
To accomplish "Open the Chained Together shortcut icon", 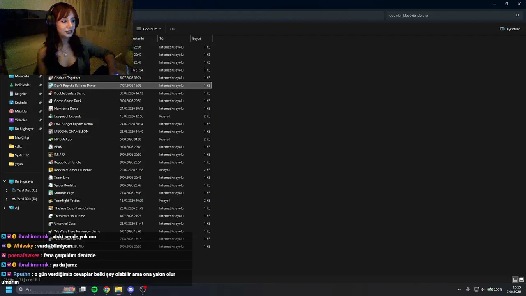I will tap(51, 78).
